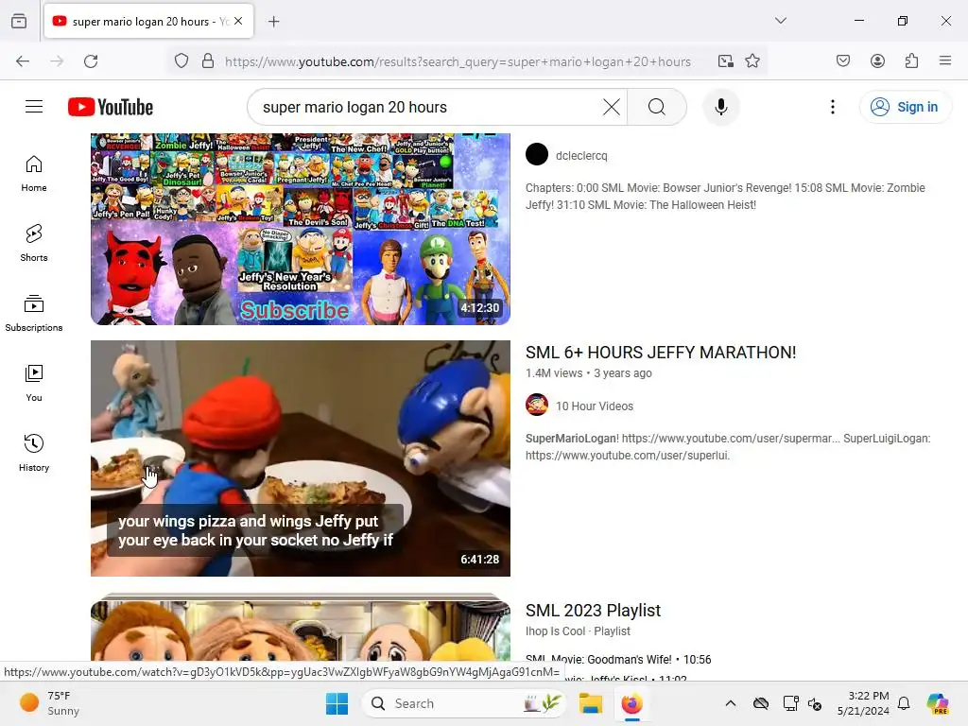
Task: Reload the current page
Action: [91, 61]
